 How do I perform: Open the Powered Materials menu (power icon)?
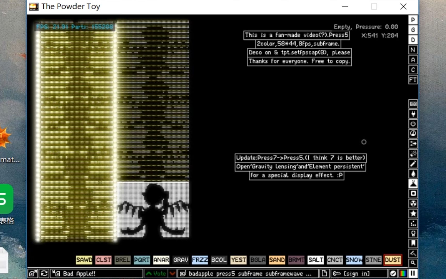click(x=413, y=124)
